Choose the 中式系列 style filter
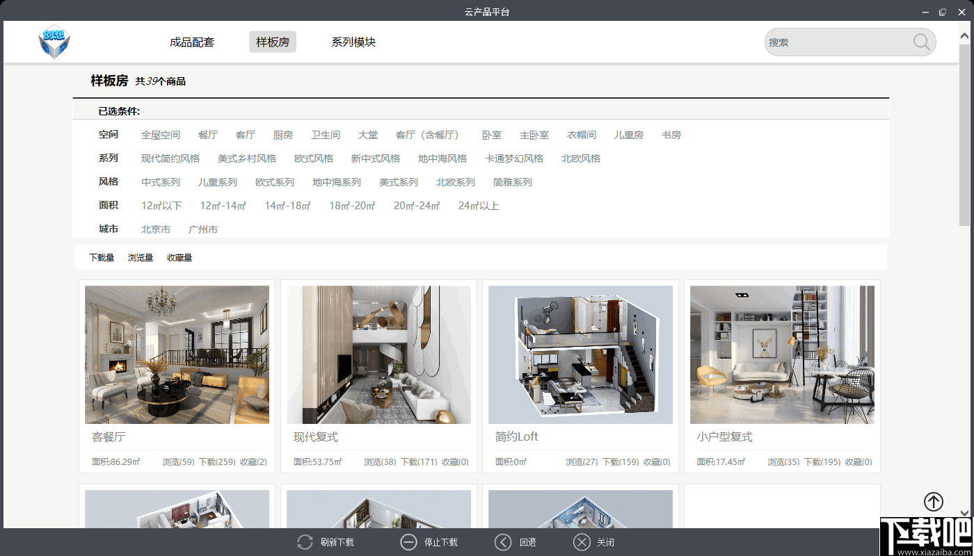Image resolution: width=974 pixels, height=556 pixels. [161, 182]
